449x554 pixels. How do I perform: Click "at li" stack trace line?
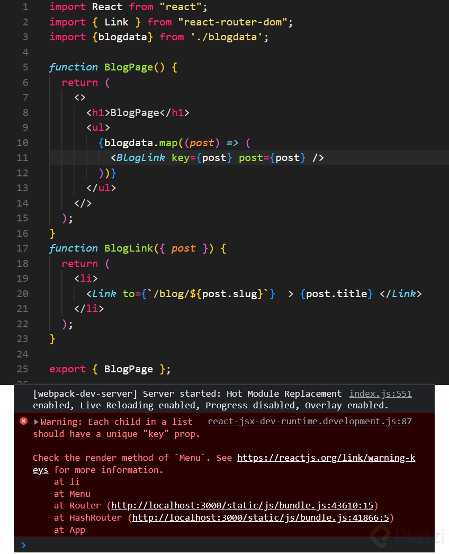(67, 481)
